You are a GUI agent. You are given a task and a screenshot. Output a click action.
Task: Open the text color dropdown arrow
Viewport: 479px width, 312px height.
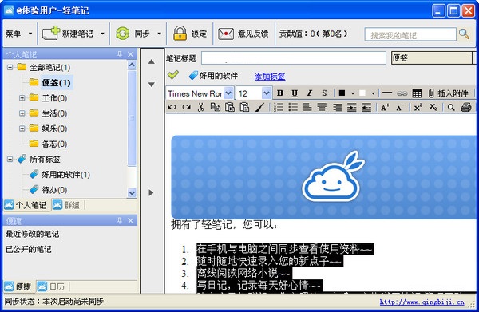(x=353, y=93)
